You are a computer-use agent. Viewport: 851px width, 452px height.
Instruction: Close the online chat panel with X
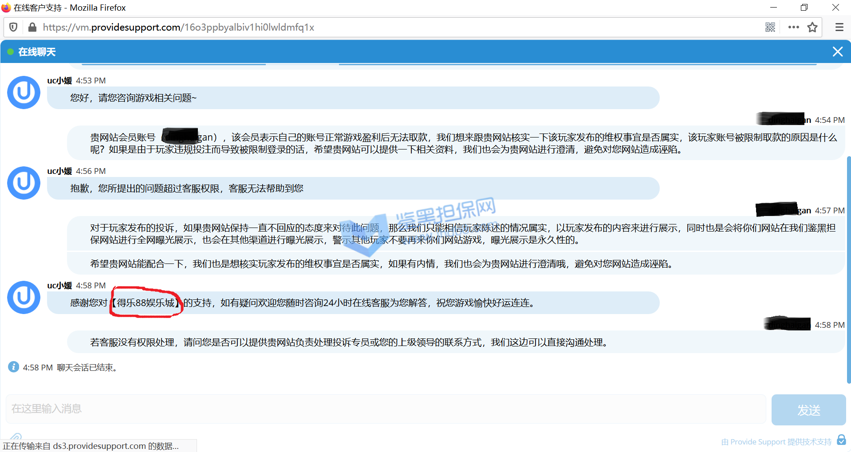pos(837,52)
